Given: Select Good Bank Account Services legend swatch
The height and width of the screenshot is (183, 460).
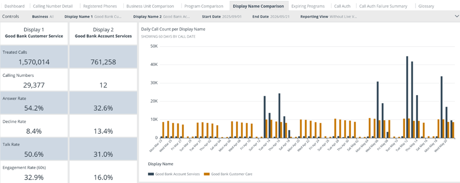Looking at the screenshot, I should click(151, 174).
